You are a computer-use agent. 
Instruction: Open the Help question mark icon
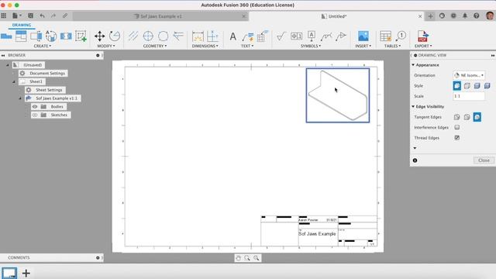(x=477, y=15)
